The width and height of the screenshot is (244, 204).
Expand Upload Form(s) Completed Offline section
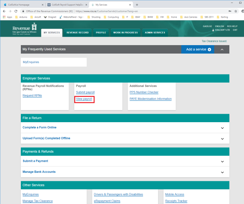coord(222,138)
